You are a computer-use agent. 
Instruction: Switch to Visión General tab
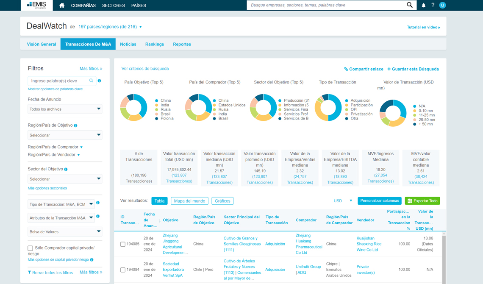point(41,44)
